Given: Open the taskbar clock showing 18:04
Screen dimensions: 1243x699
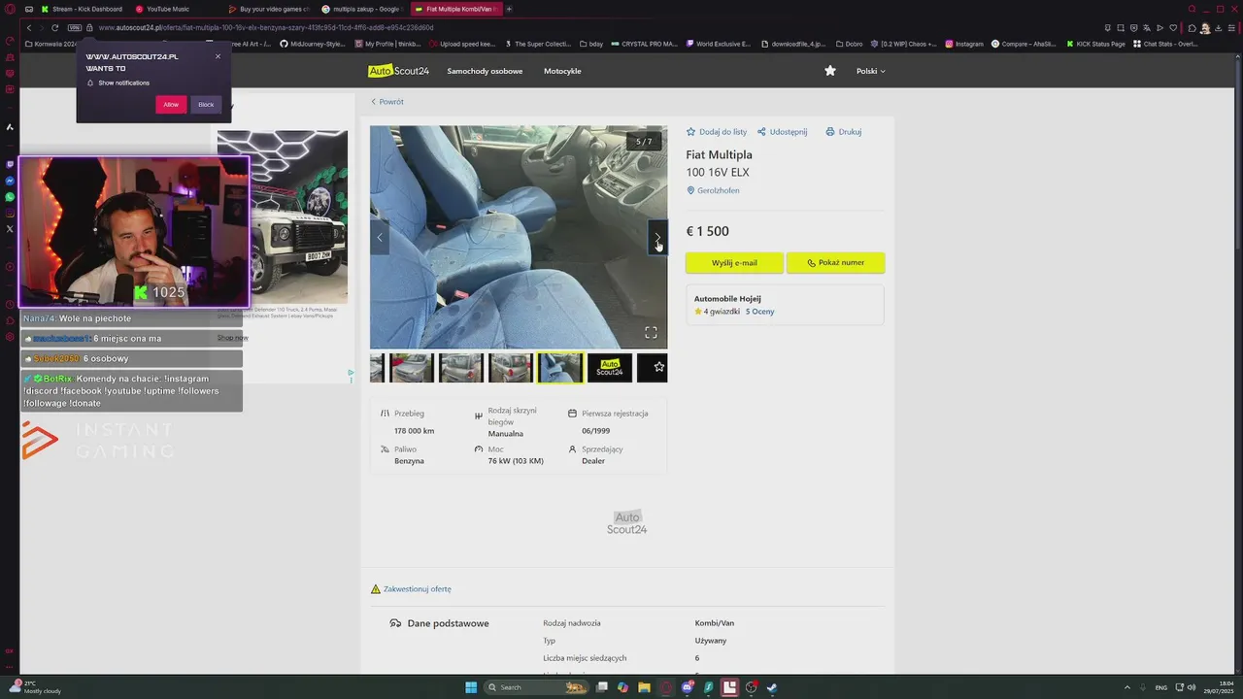Looking at the screenshot, I should pos(1218,687).
